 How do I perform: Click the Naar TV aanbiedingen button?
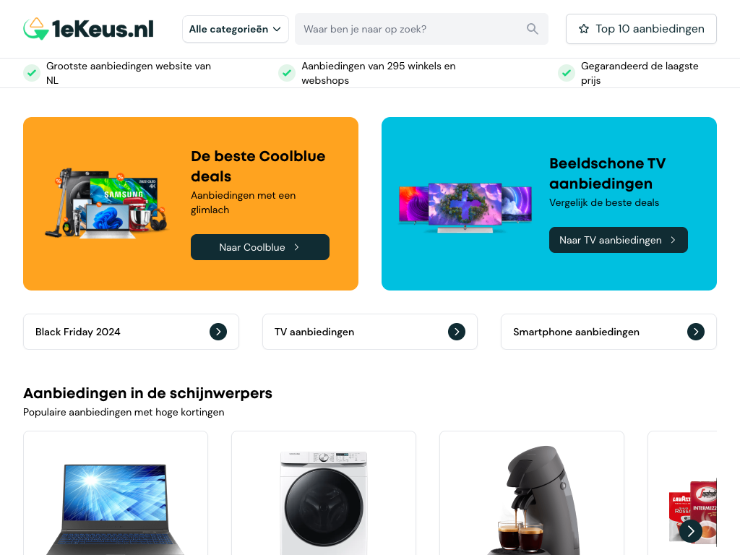[x=619, y=240]
